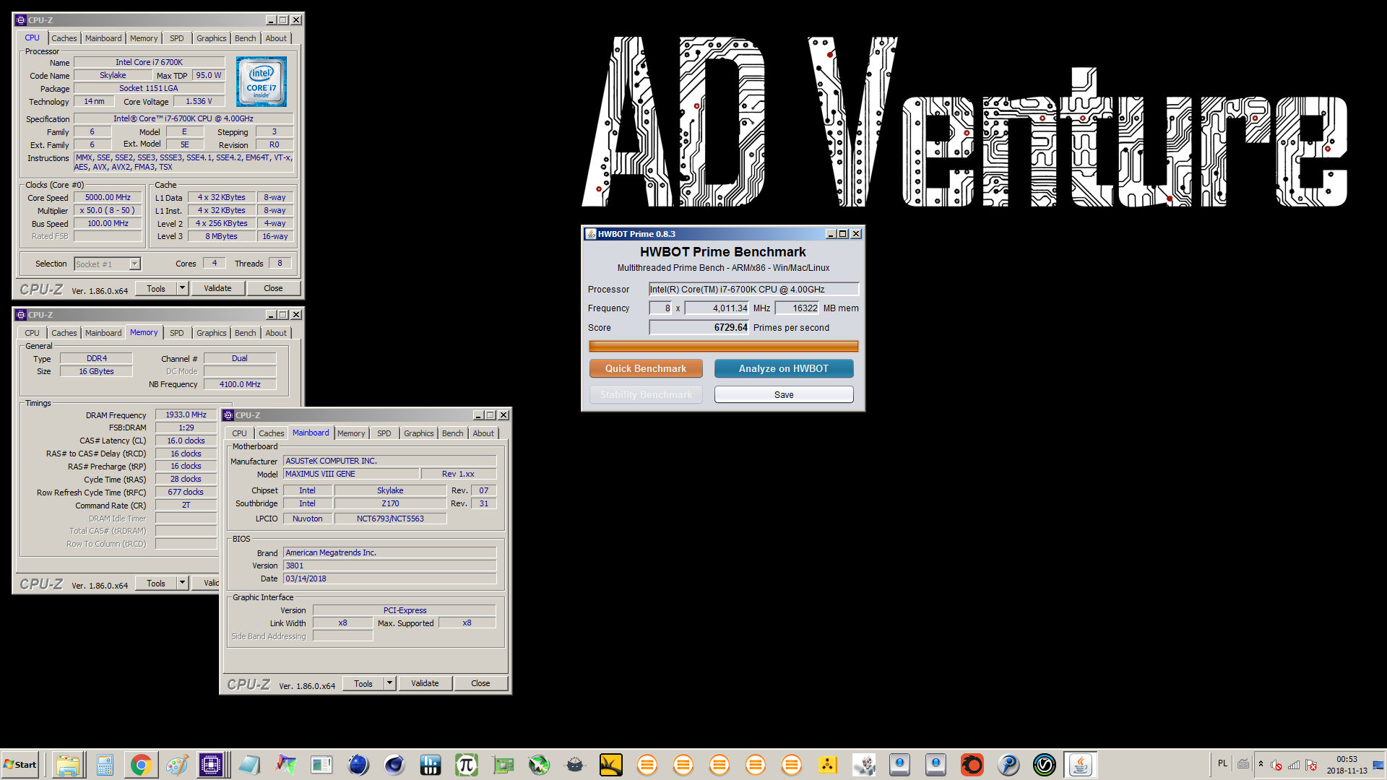1387x780 pixels.
Task: Open the blue P magnifier taskbar icon
Action: click(1008, 765)
